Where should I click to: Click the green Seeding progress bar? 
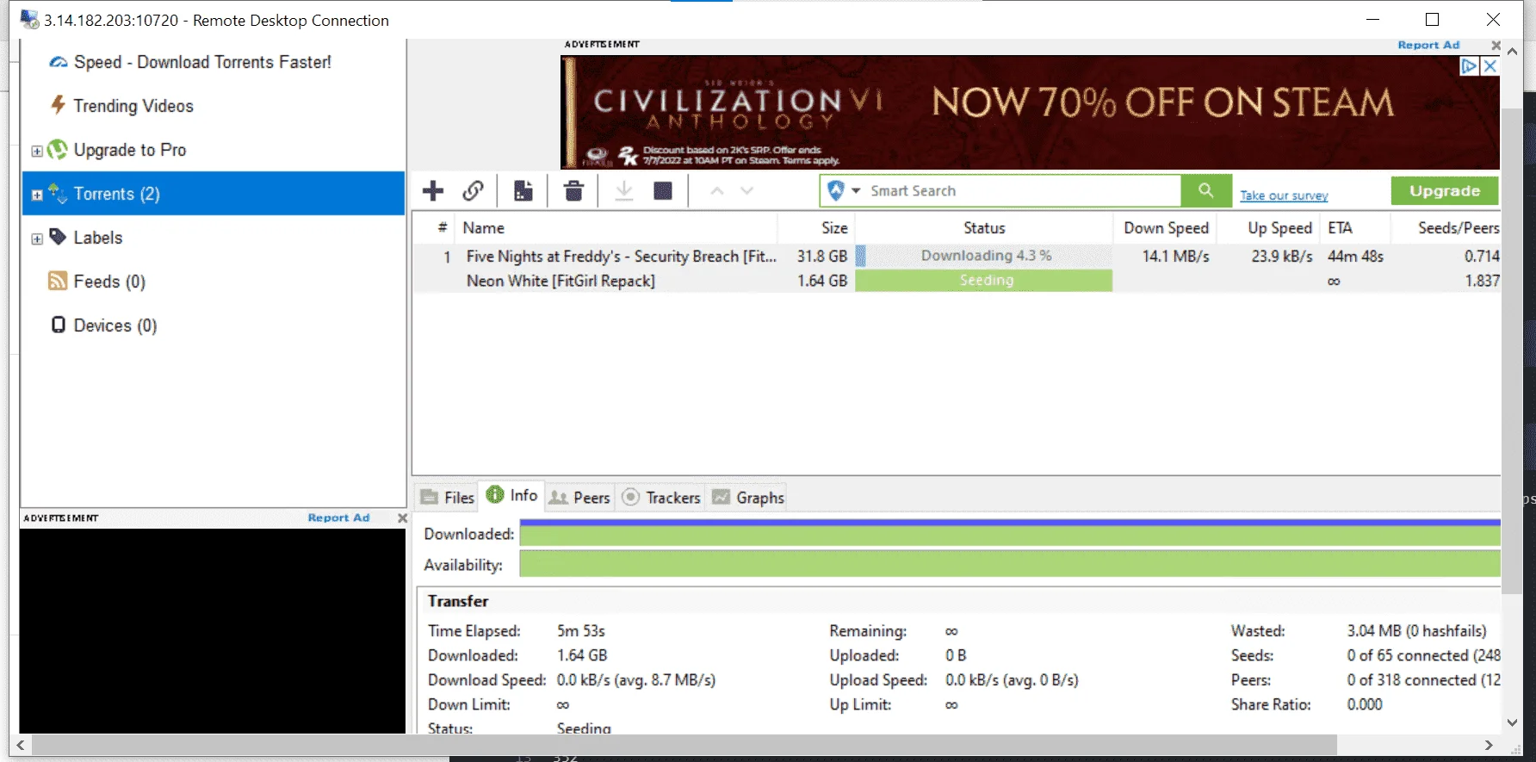(984, 281)
